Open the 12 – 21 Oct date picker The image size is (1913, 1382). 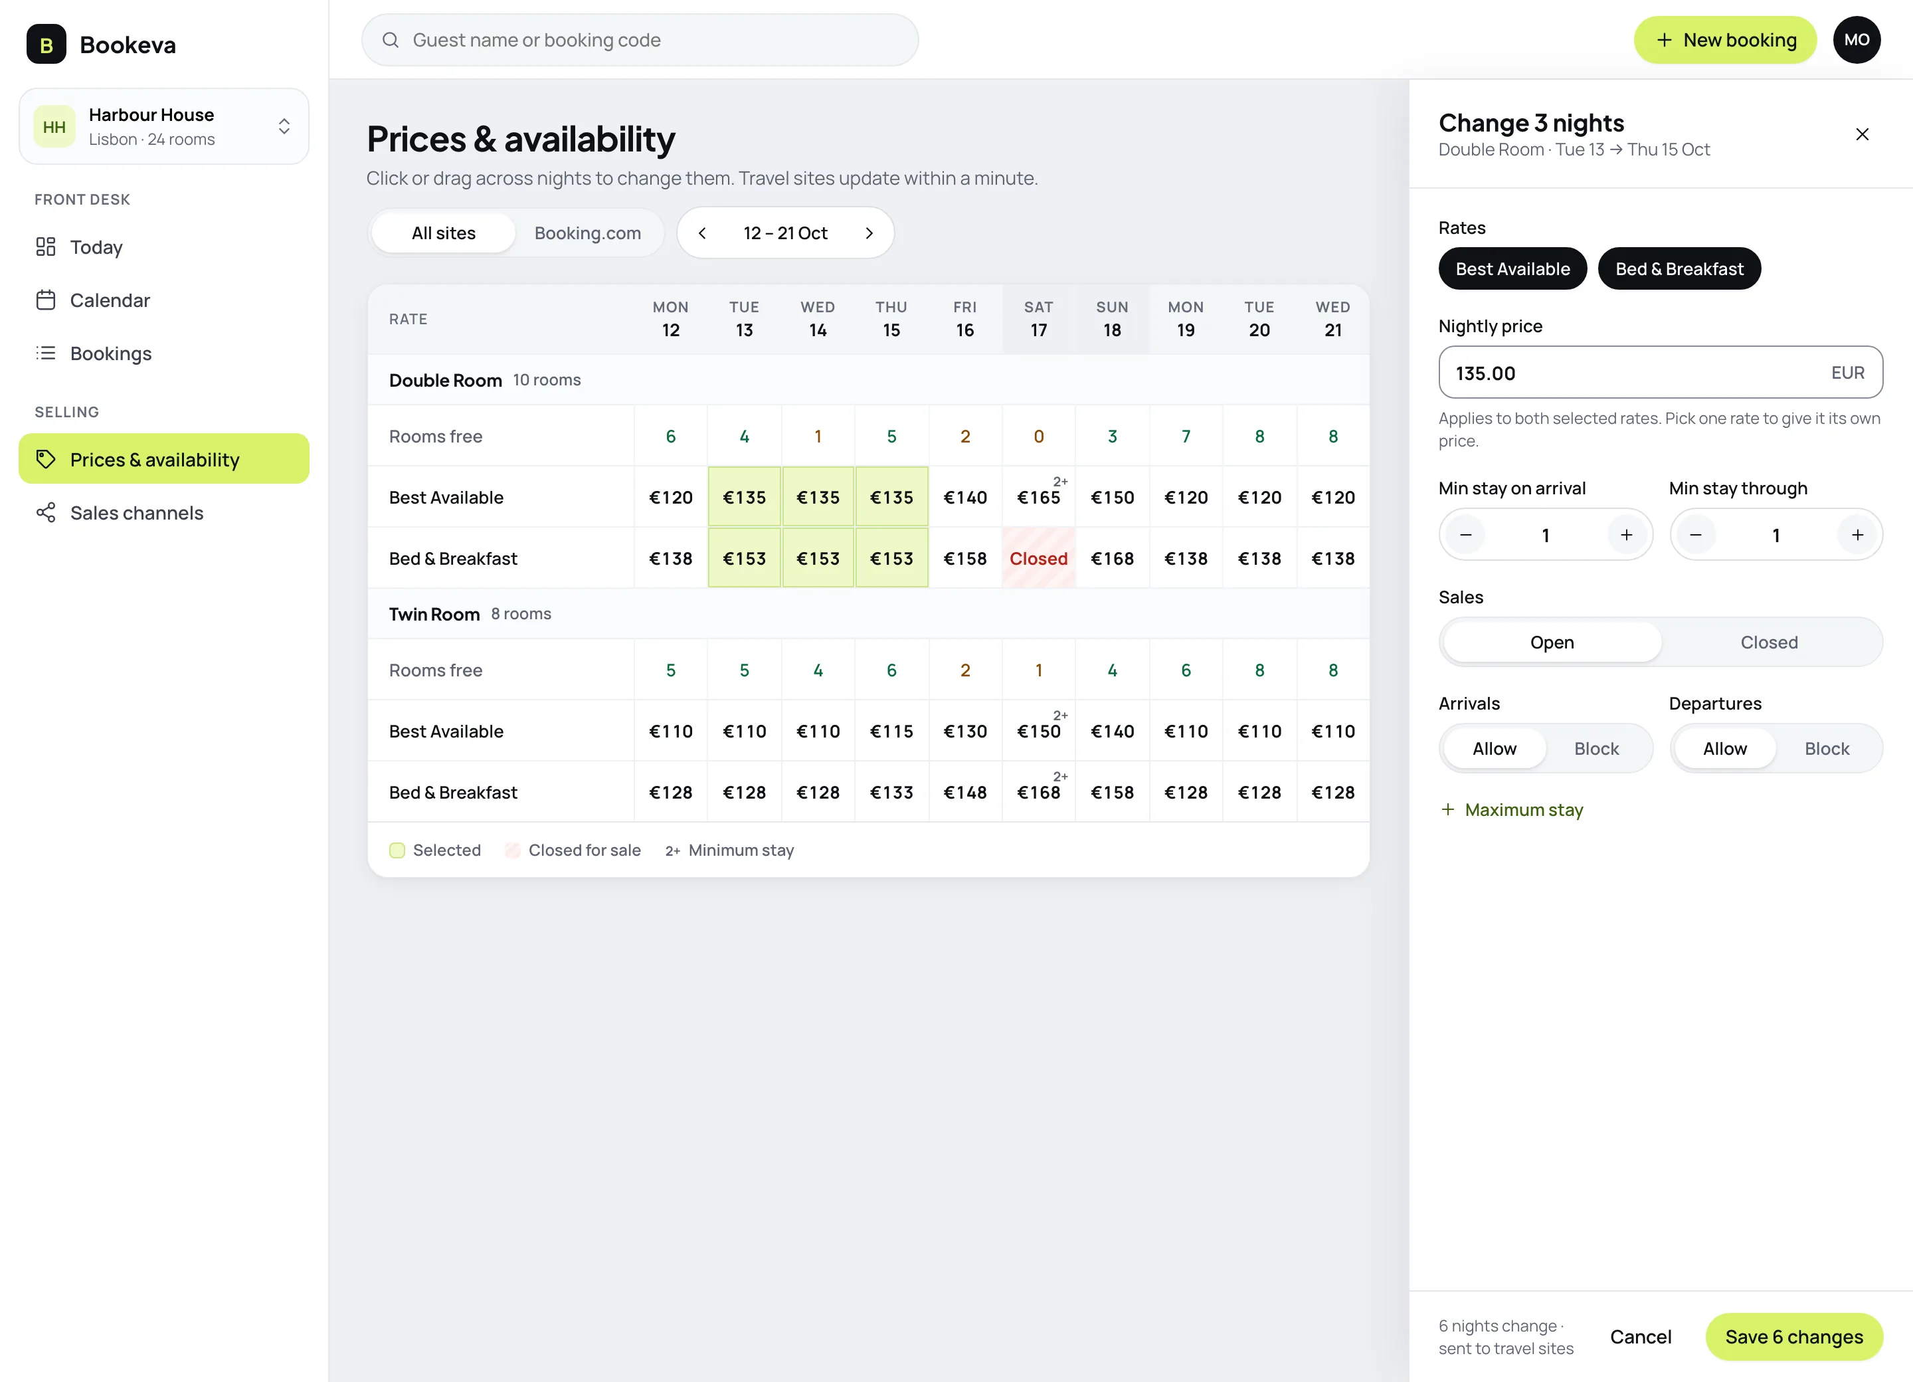pos(785,233)
